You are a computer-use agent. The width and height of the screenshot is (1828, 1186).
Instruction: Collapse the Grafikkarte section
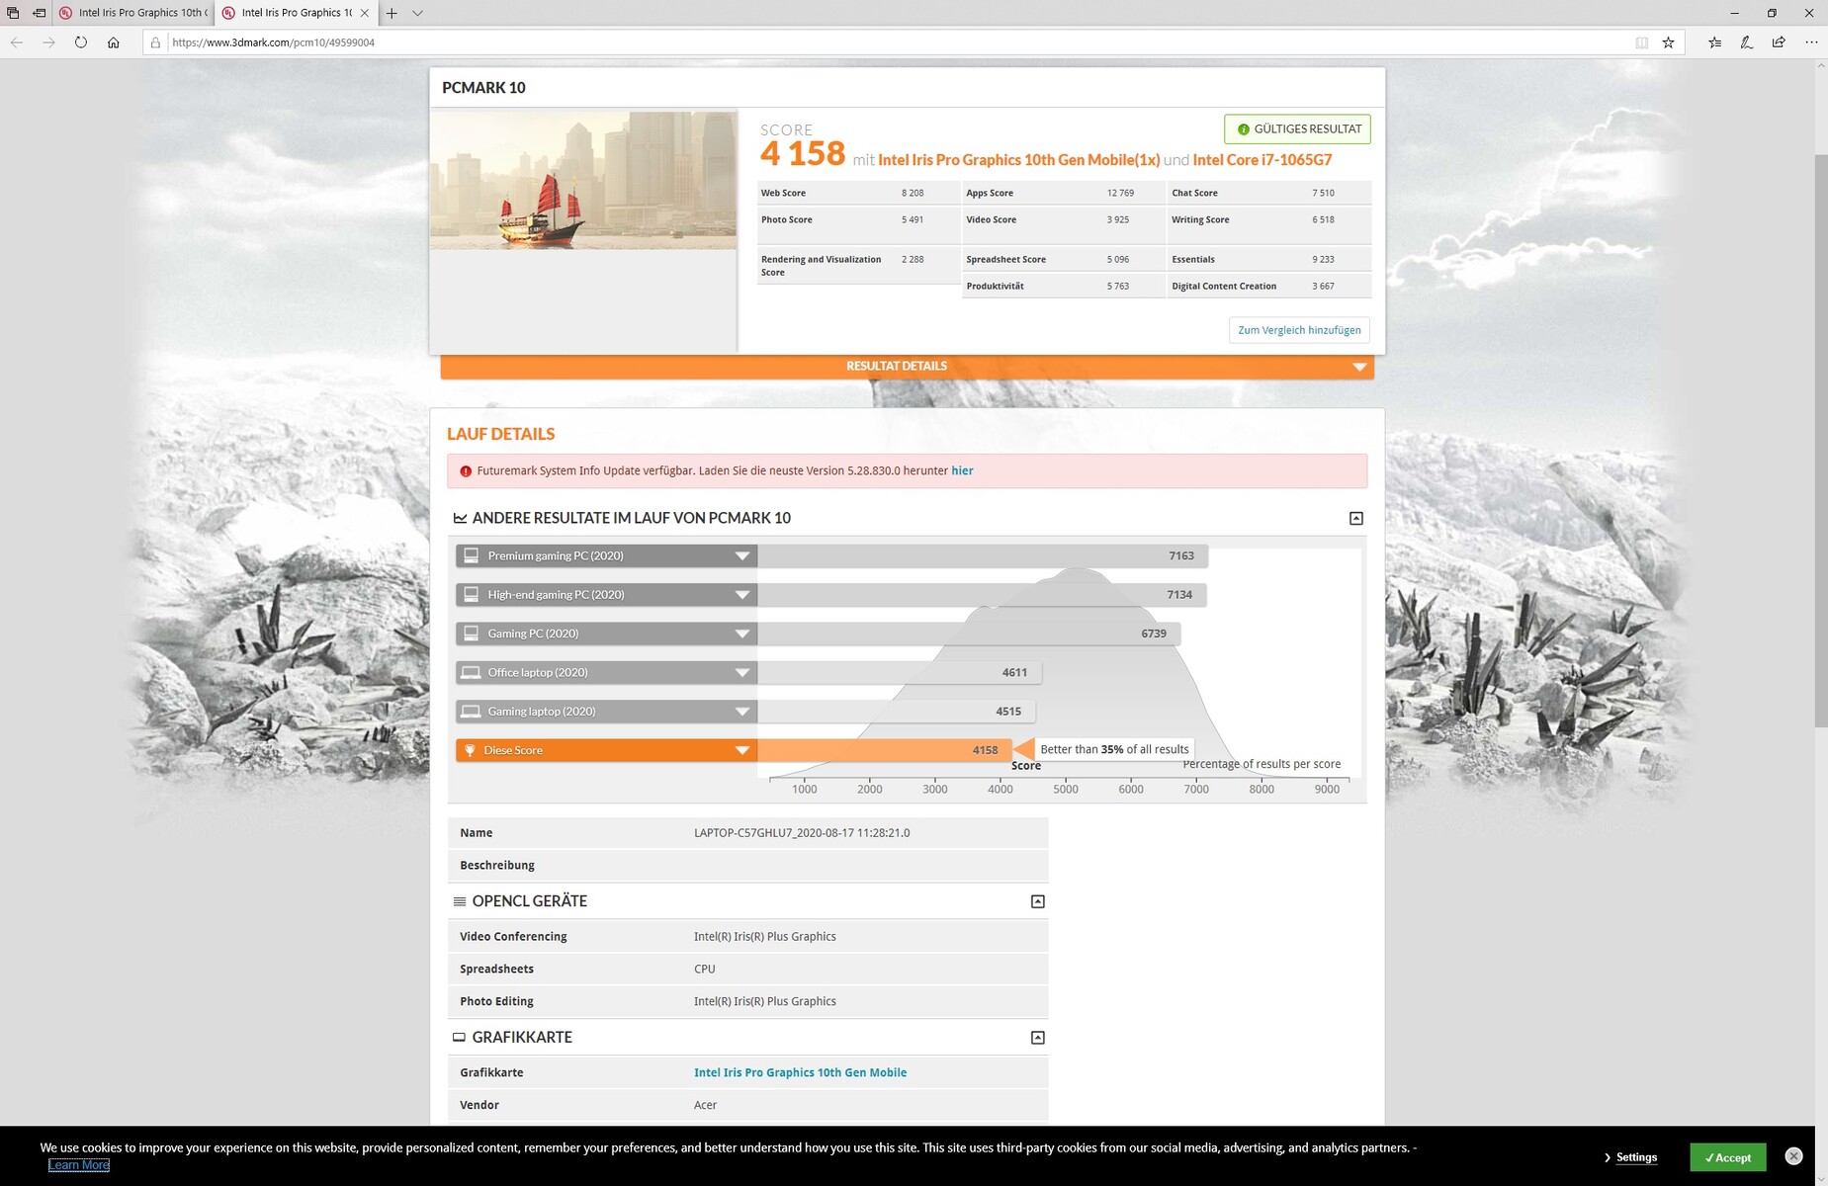[1038, 1038]
